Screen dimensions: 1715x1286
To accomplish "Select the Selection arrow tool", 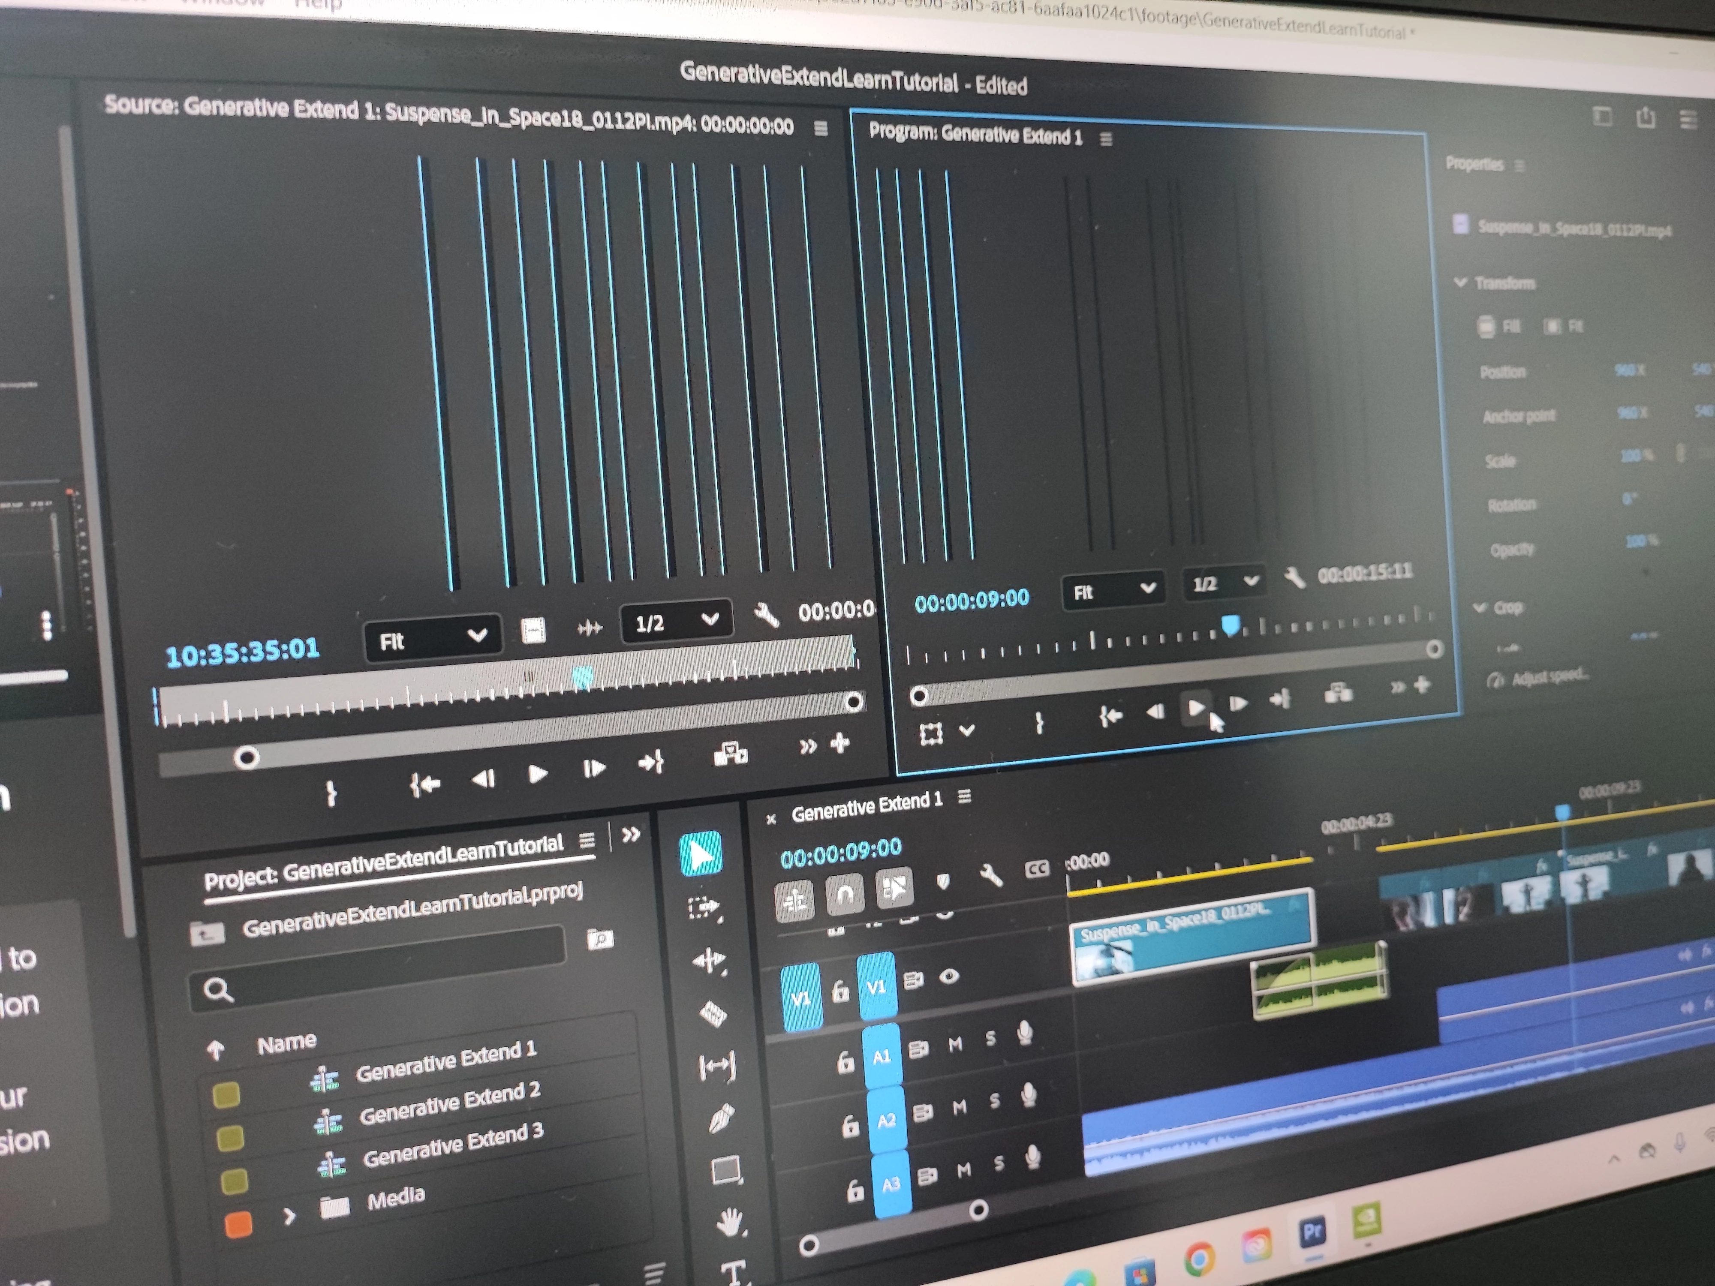I will click(x=701, y=855).
